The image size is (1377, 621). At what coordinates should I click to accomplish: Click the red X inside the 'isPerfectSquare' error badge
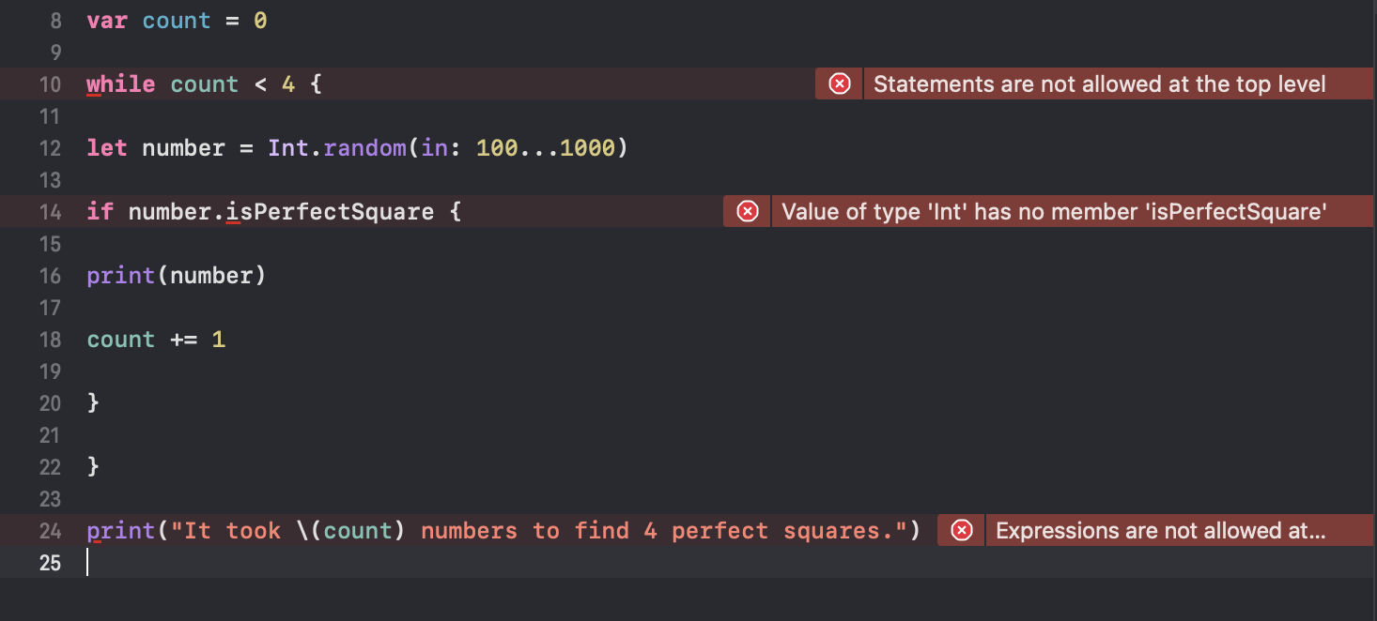click(746, 211)
